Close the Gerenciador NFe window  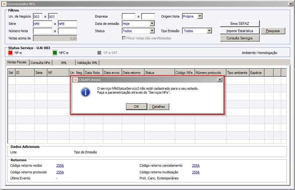pos(291,4)
